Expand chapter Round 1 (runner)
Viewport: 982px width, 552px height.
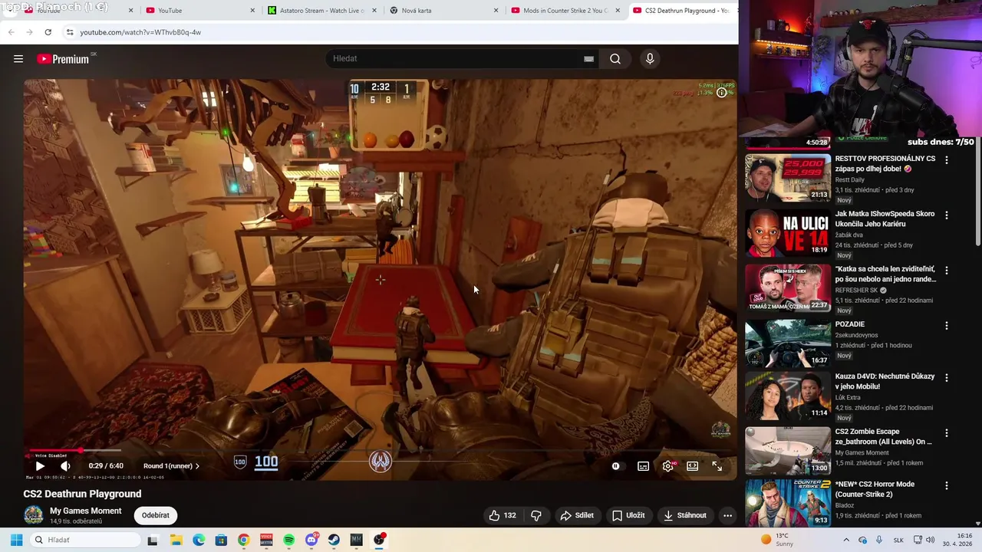(171, 466)
